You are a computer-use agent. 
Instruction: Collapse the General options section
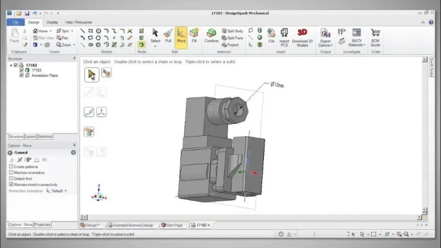point(74,152)
